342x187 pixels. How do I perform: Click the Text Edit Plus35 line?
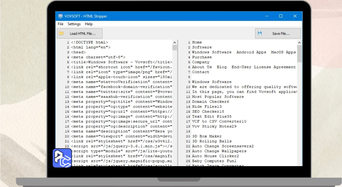pyautogui.click(x=212, y=116)
